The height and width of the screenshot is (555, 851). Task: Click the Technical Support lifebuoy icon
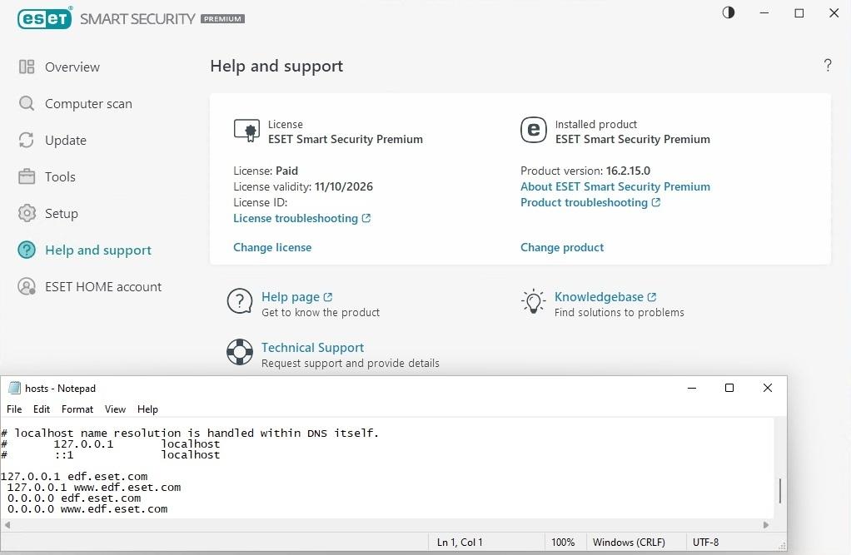(x=240, y=352)
